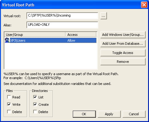Click the Alias text field

point(62,25)
